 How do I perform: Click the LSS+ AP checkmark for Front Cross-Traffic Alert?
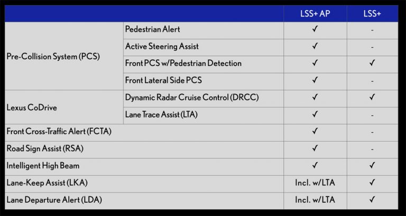tap(315, 132)
